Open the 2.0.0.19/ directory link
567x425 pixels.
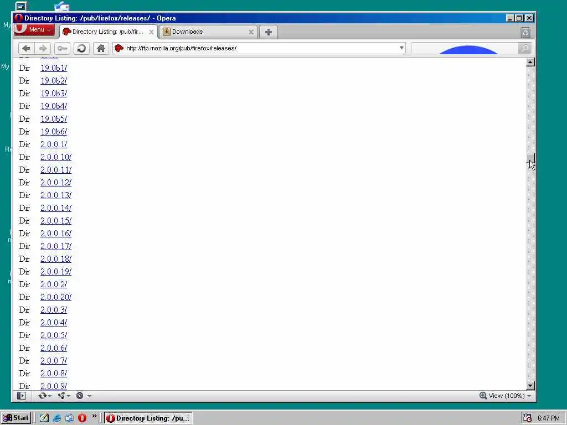pos(56,271)
